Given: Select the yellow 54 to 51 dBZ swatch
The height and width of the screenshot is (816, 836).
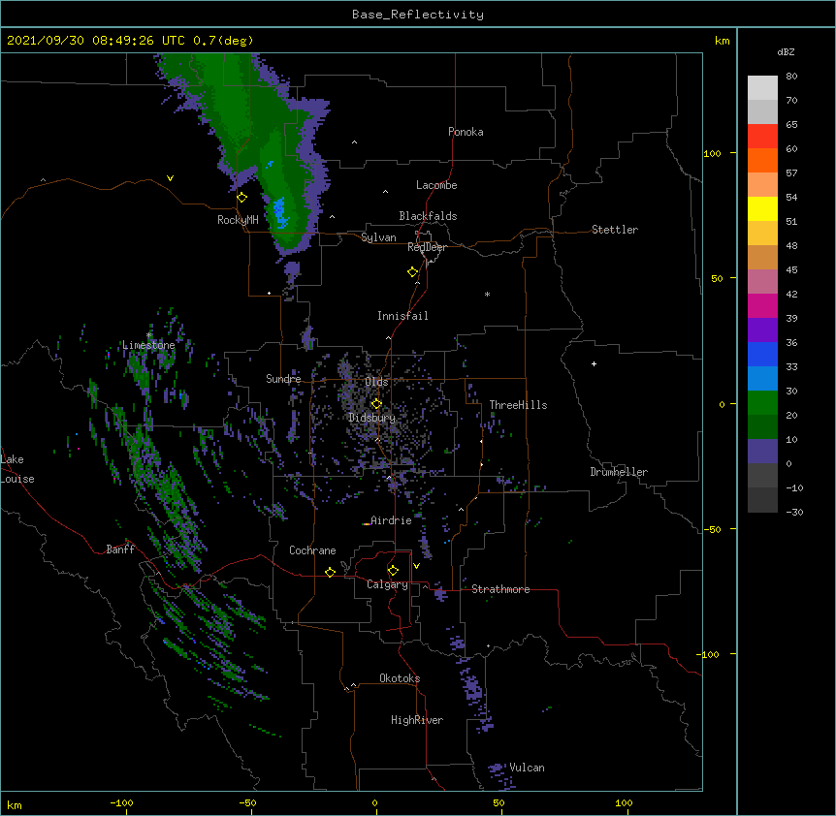Looking at the screenshot, I should point(762,208).
